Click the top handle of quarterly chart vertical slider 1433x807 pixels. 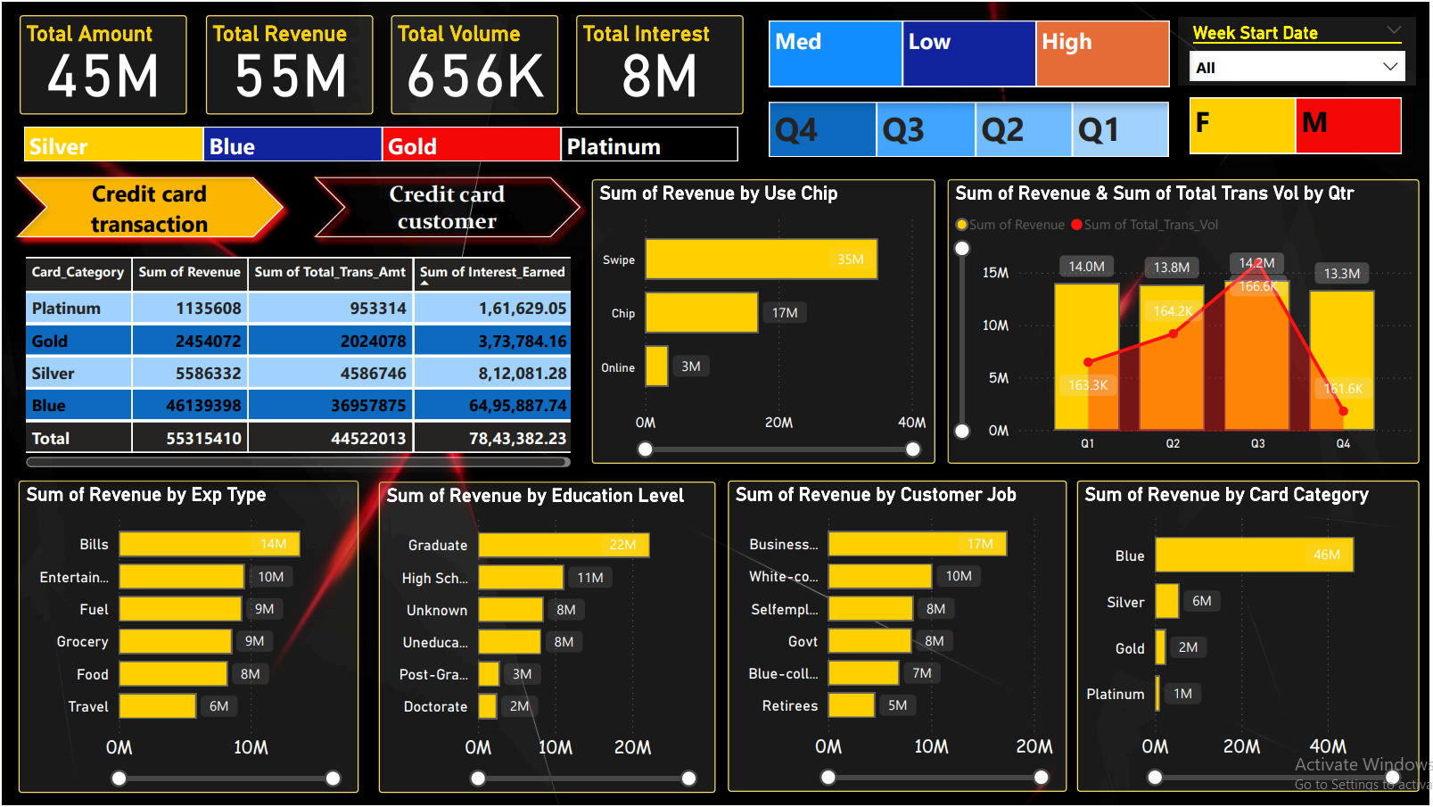point(962,249)
